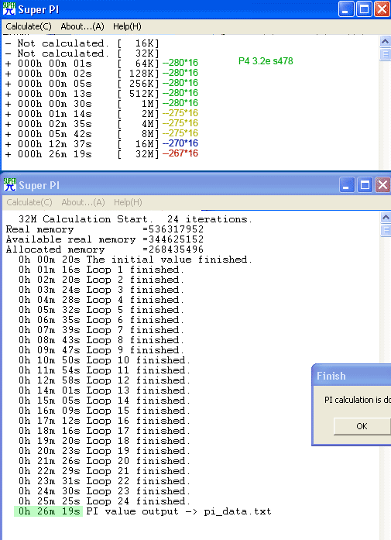391x540 pixels.
Task: Click the 'PI calculation is' dialog message
Action: 357,400
